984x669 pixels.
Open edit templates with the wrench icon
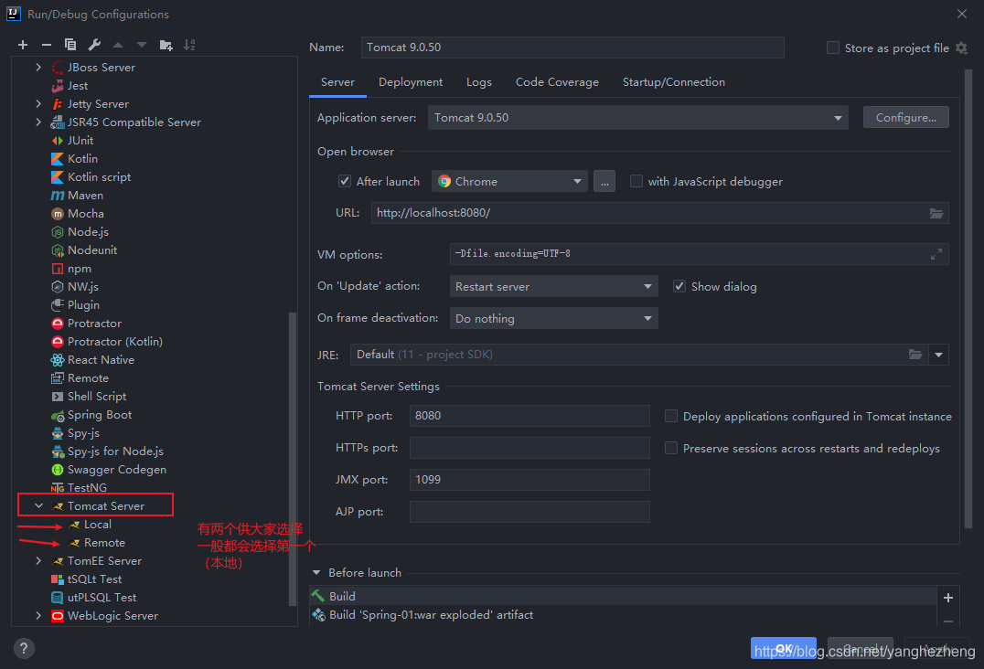93,44
